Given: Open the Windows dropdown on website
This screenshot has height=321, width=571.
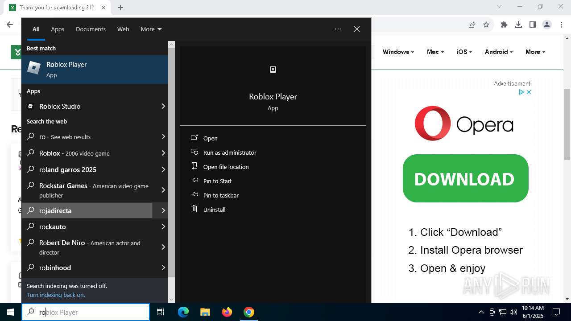Looking at the screenshot, I should click(398, 52).
